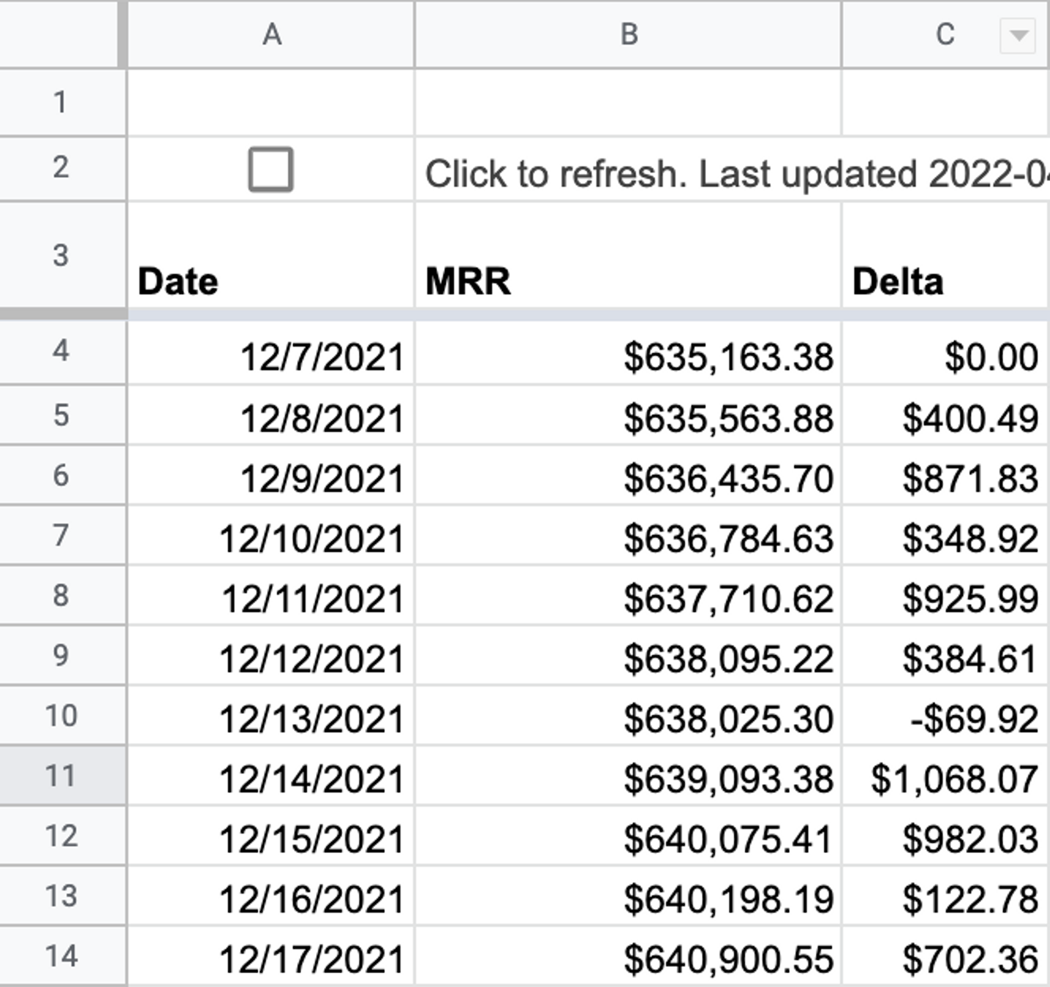Select the row 11 header
The width and height of the screenshot is (1050, 987).
(x=61, y=776)
